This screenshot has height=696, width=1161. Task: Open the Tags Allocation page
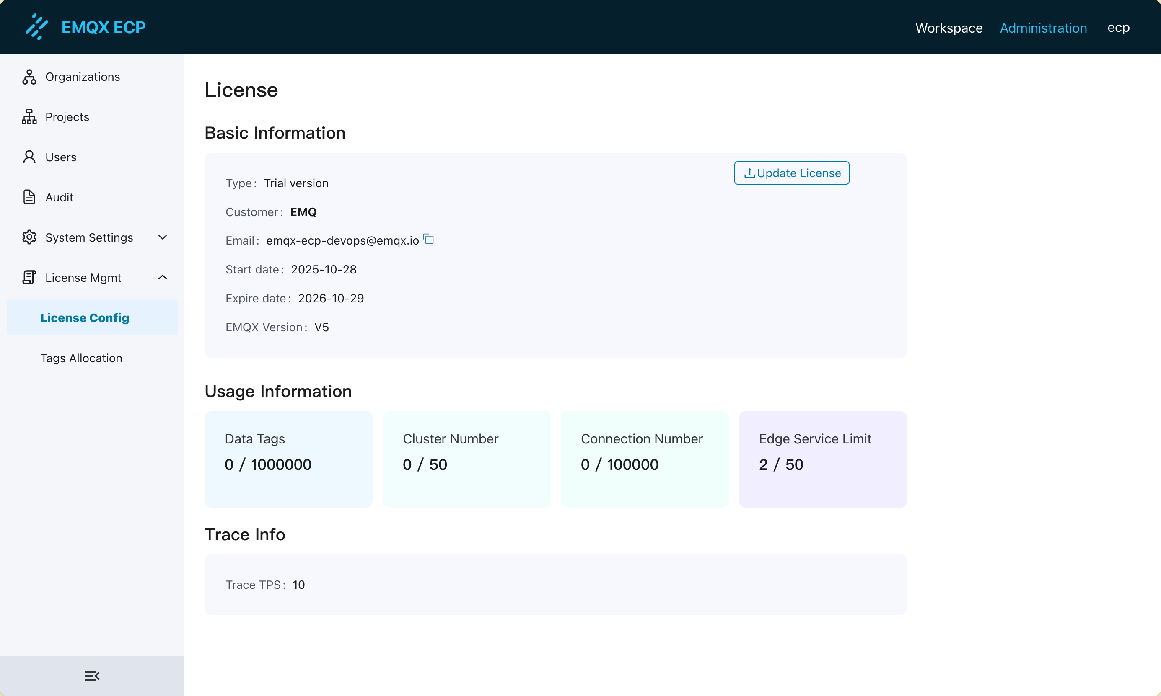81,358
